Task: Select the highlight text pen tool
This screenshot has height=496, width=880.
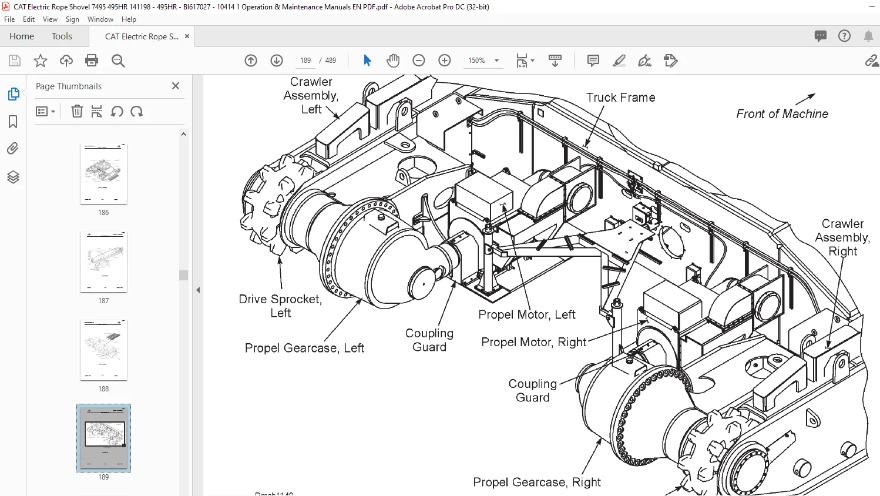Action: click(619, 61)
